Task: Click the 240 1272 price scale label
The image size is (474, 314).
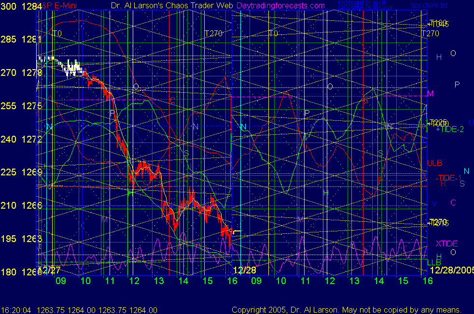Action: pyautogui.click(x=21, y=139)
